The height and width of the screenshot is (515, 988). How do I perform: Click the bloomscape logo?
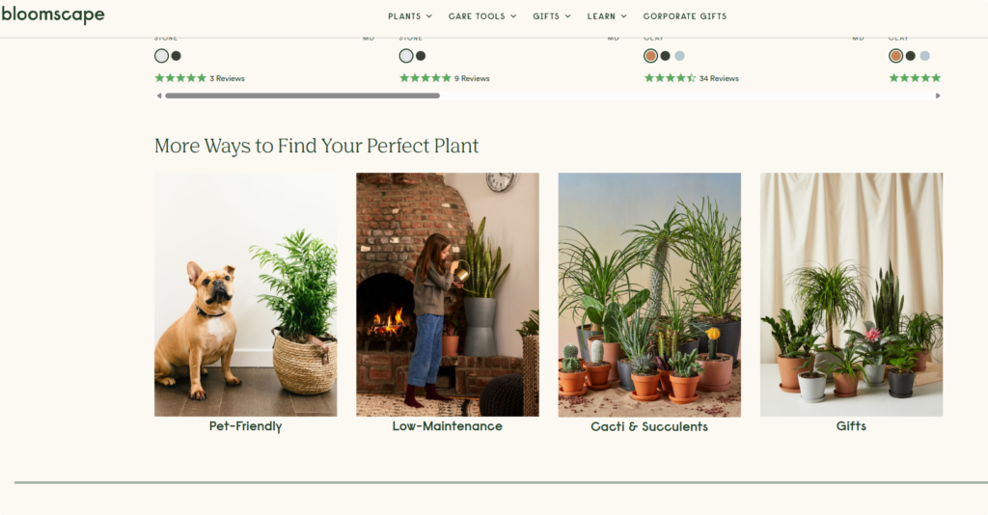[x=53, y=14]
